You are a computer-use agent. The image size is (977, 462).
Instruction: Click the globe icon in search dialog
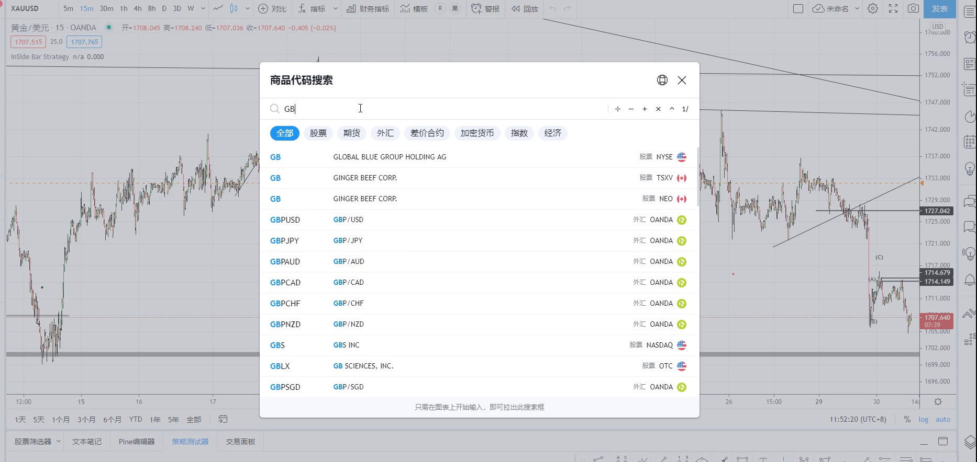pos(662,80)
